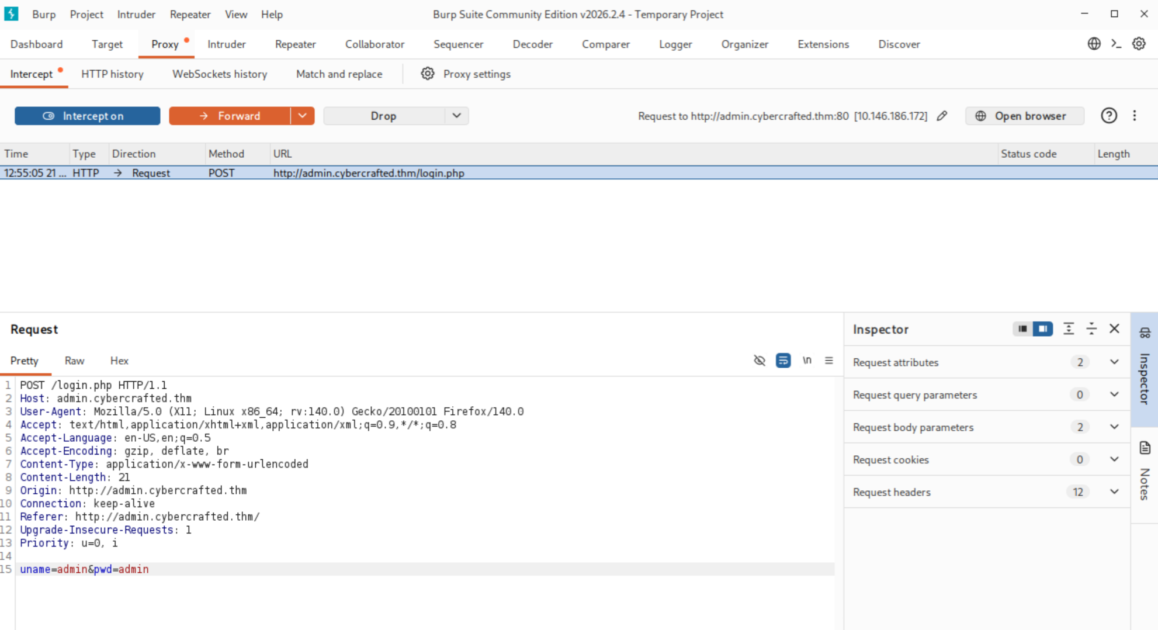Open the Intercept help question mark icon
Image resolution: width=1158 pixels, height=630 pixels.
tap(1108, 116)
